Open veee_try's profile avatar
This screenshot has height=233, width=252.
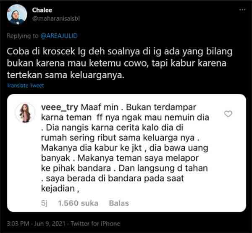click(25, 113)
